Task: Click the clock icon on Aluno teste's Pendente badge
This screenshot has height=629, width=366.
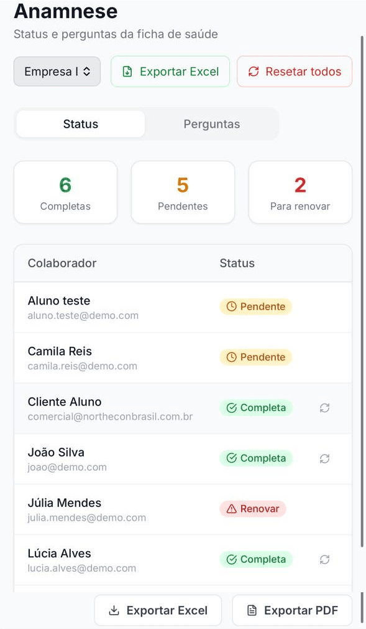Action: [x=231, y=306]
